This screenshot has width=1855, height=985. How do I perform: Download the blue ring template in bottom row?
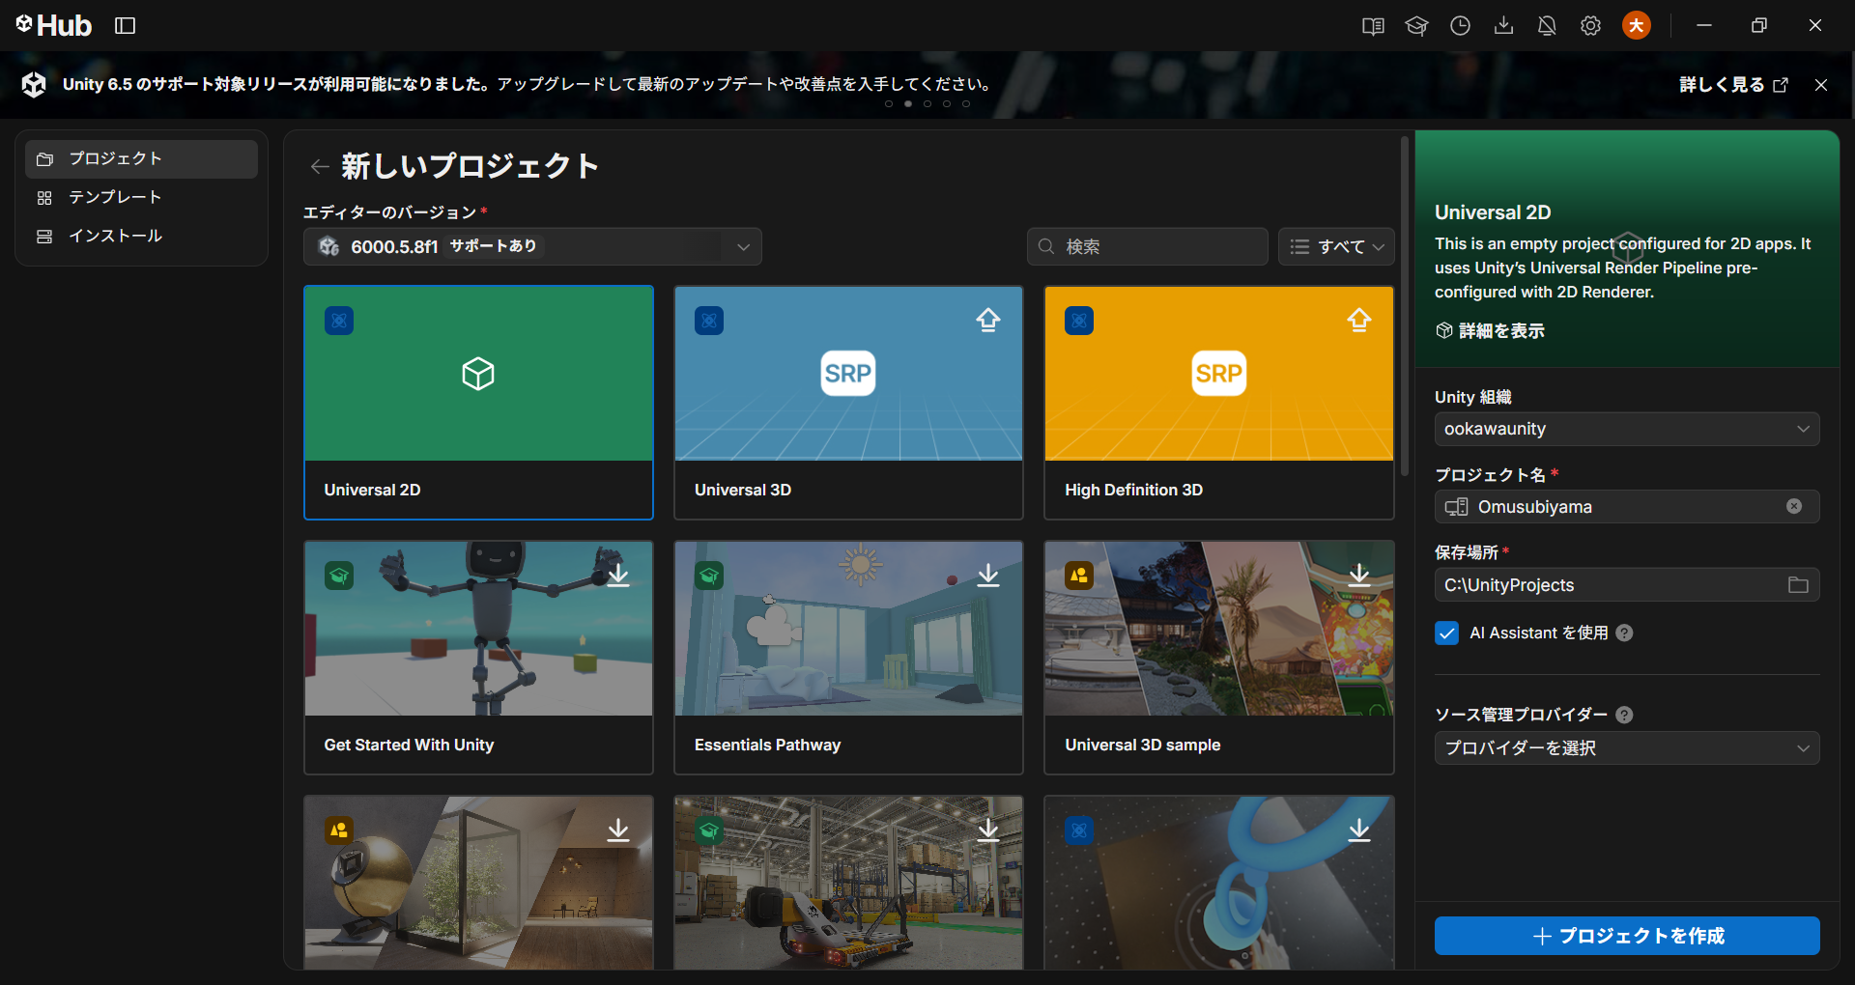[x=1359, y=830]
